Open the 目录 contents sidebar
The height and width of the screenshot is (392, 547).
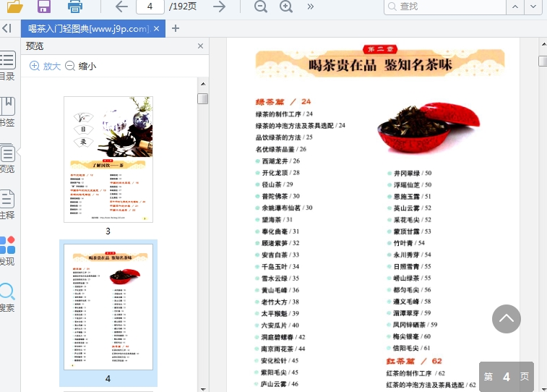(7, 66)
